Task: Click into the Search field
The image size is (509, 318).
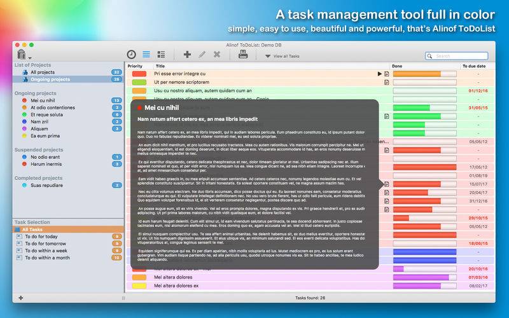Action: [x=456, y=56]
